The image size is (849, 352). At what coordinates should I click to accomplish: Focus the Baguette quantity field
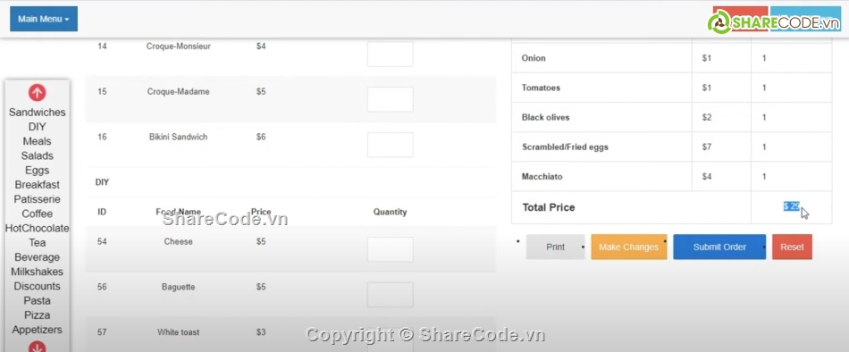(391, 295)
